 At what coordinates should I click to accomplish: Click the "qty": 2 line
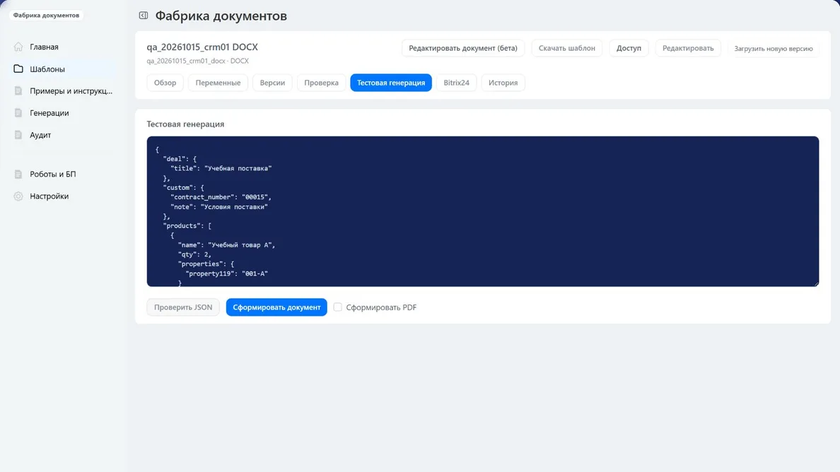click(x=194, y=254)
